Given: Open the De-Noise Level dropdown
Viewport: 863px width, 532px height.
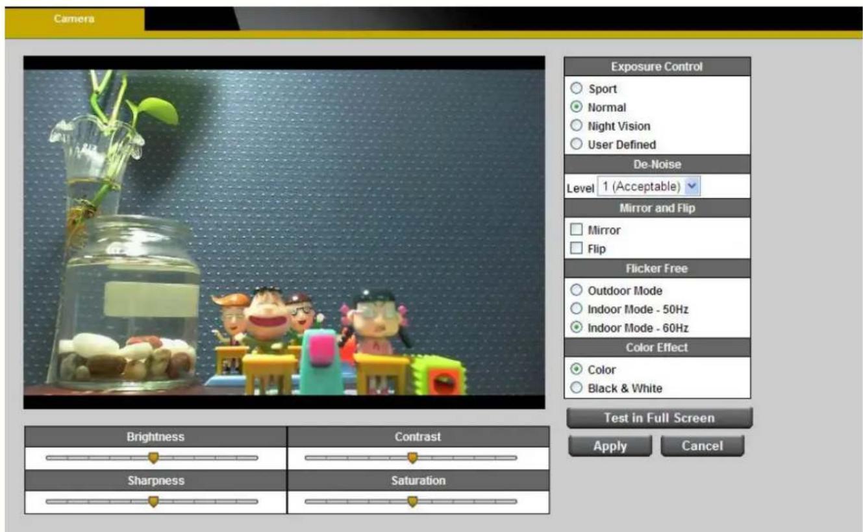Looking at the screenshot, I should [649, 187].
